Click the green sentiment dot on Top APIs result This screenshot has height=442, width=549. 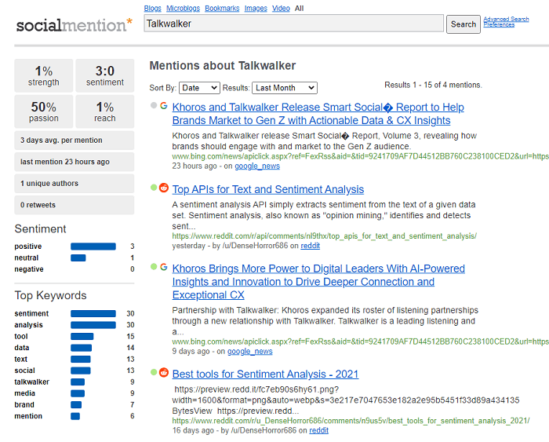[154, 188]
